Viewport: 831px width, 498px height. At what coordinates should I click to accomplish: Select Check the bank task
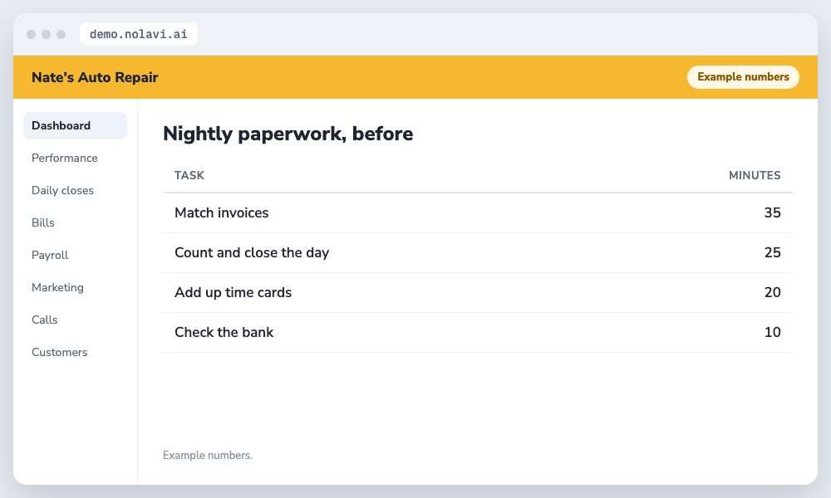click(224, 332)
